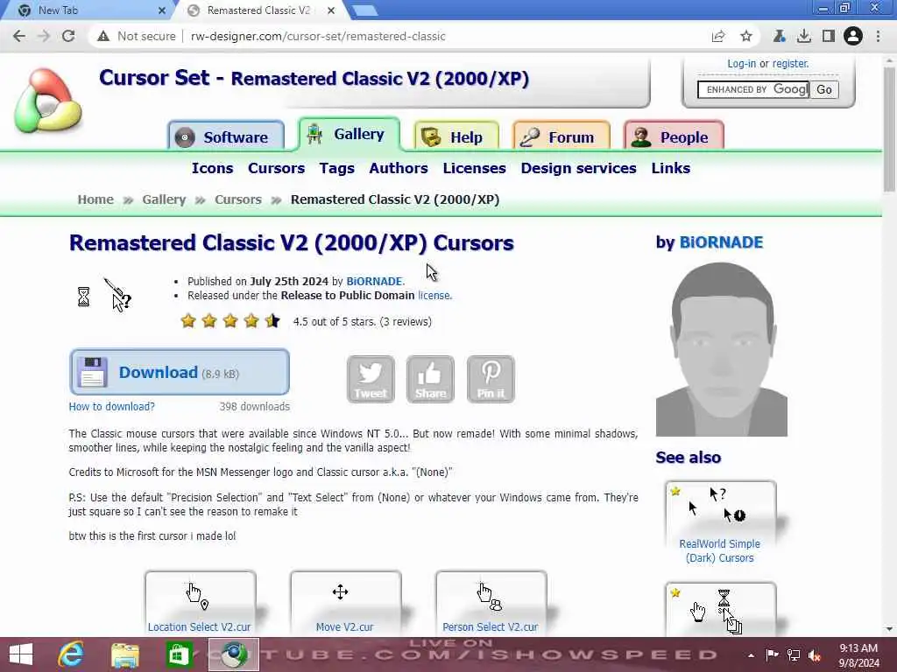Open Windows Store from taskbar
897x672 pixels.
pos(179,654)
